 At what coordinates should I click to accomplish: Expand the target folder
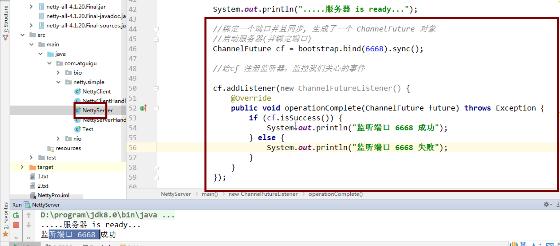tap(22, 167)
